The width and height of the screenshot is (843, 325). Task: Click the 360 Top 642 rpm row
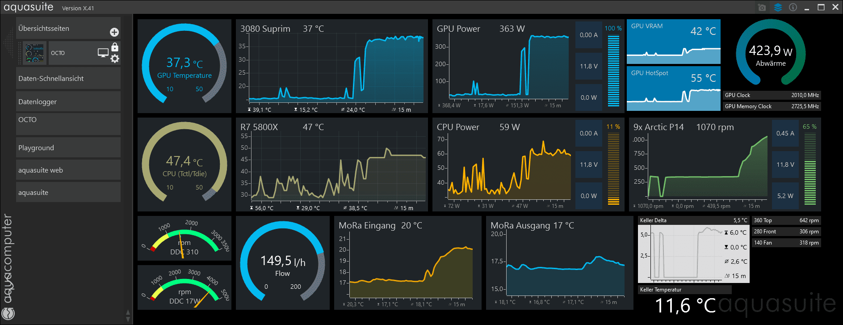pos(786,220)
